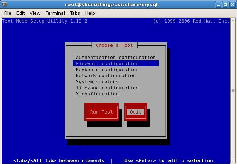Image resolution: width=237 pixels, height=164 pixels.
Task: Click the '(c) 1999-2006 Red Hat, Inc.' text
Action: [191, 21]
